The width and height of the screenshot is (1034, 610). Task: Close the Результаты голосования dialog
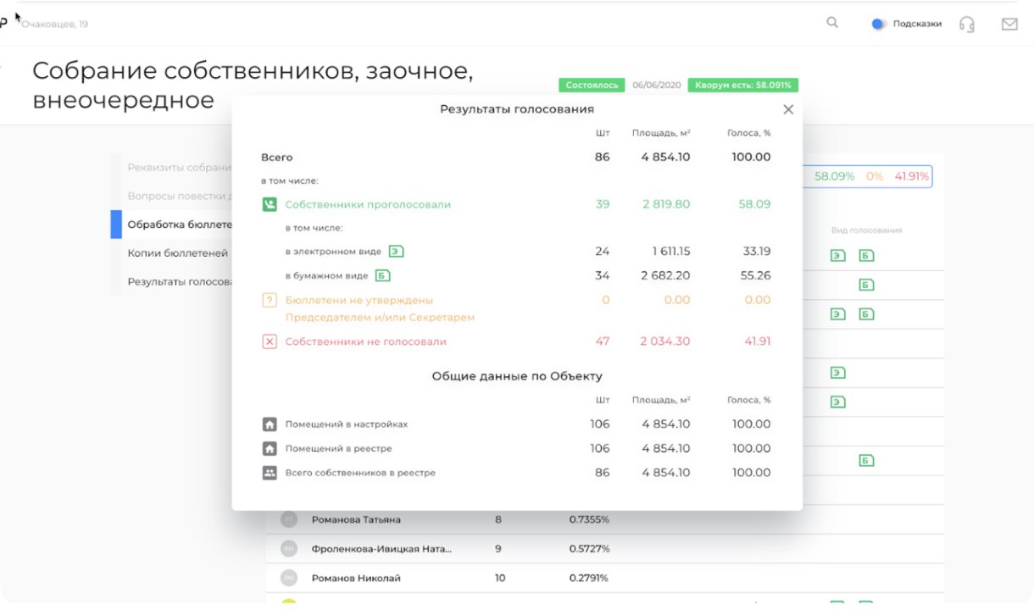788,109
